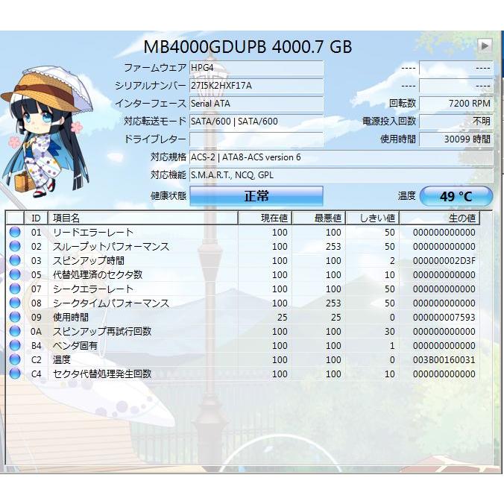504x504 pixels.
Task: Click the ファームウェア label
Action: [x=155, y=68]
